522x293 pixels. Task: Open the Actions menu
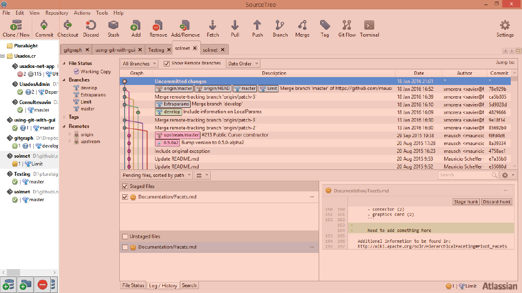(x=82, y=13)
